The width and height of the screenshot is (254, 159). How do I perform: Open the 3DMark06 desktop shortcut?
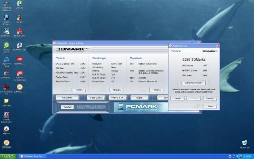point(6,144)
